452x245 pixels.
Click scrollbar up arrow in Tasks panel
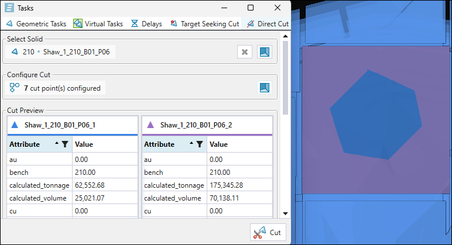[285, 36]
